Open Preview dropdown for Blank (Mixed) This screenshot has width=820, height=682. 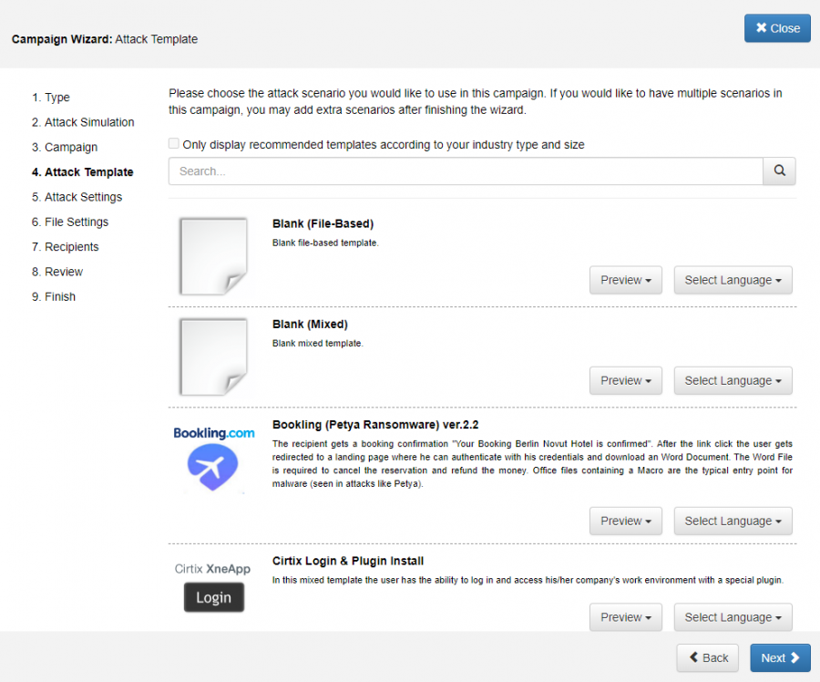627,380
